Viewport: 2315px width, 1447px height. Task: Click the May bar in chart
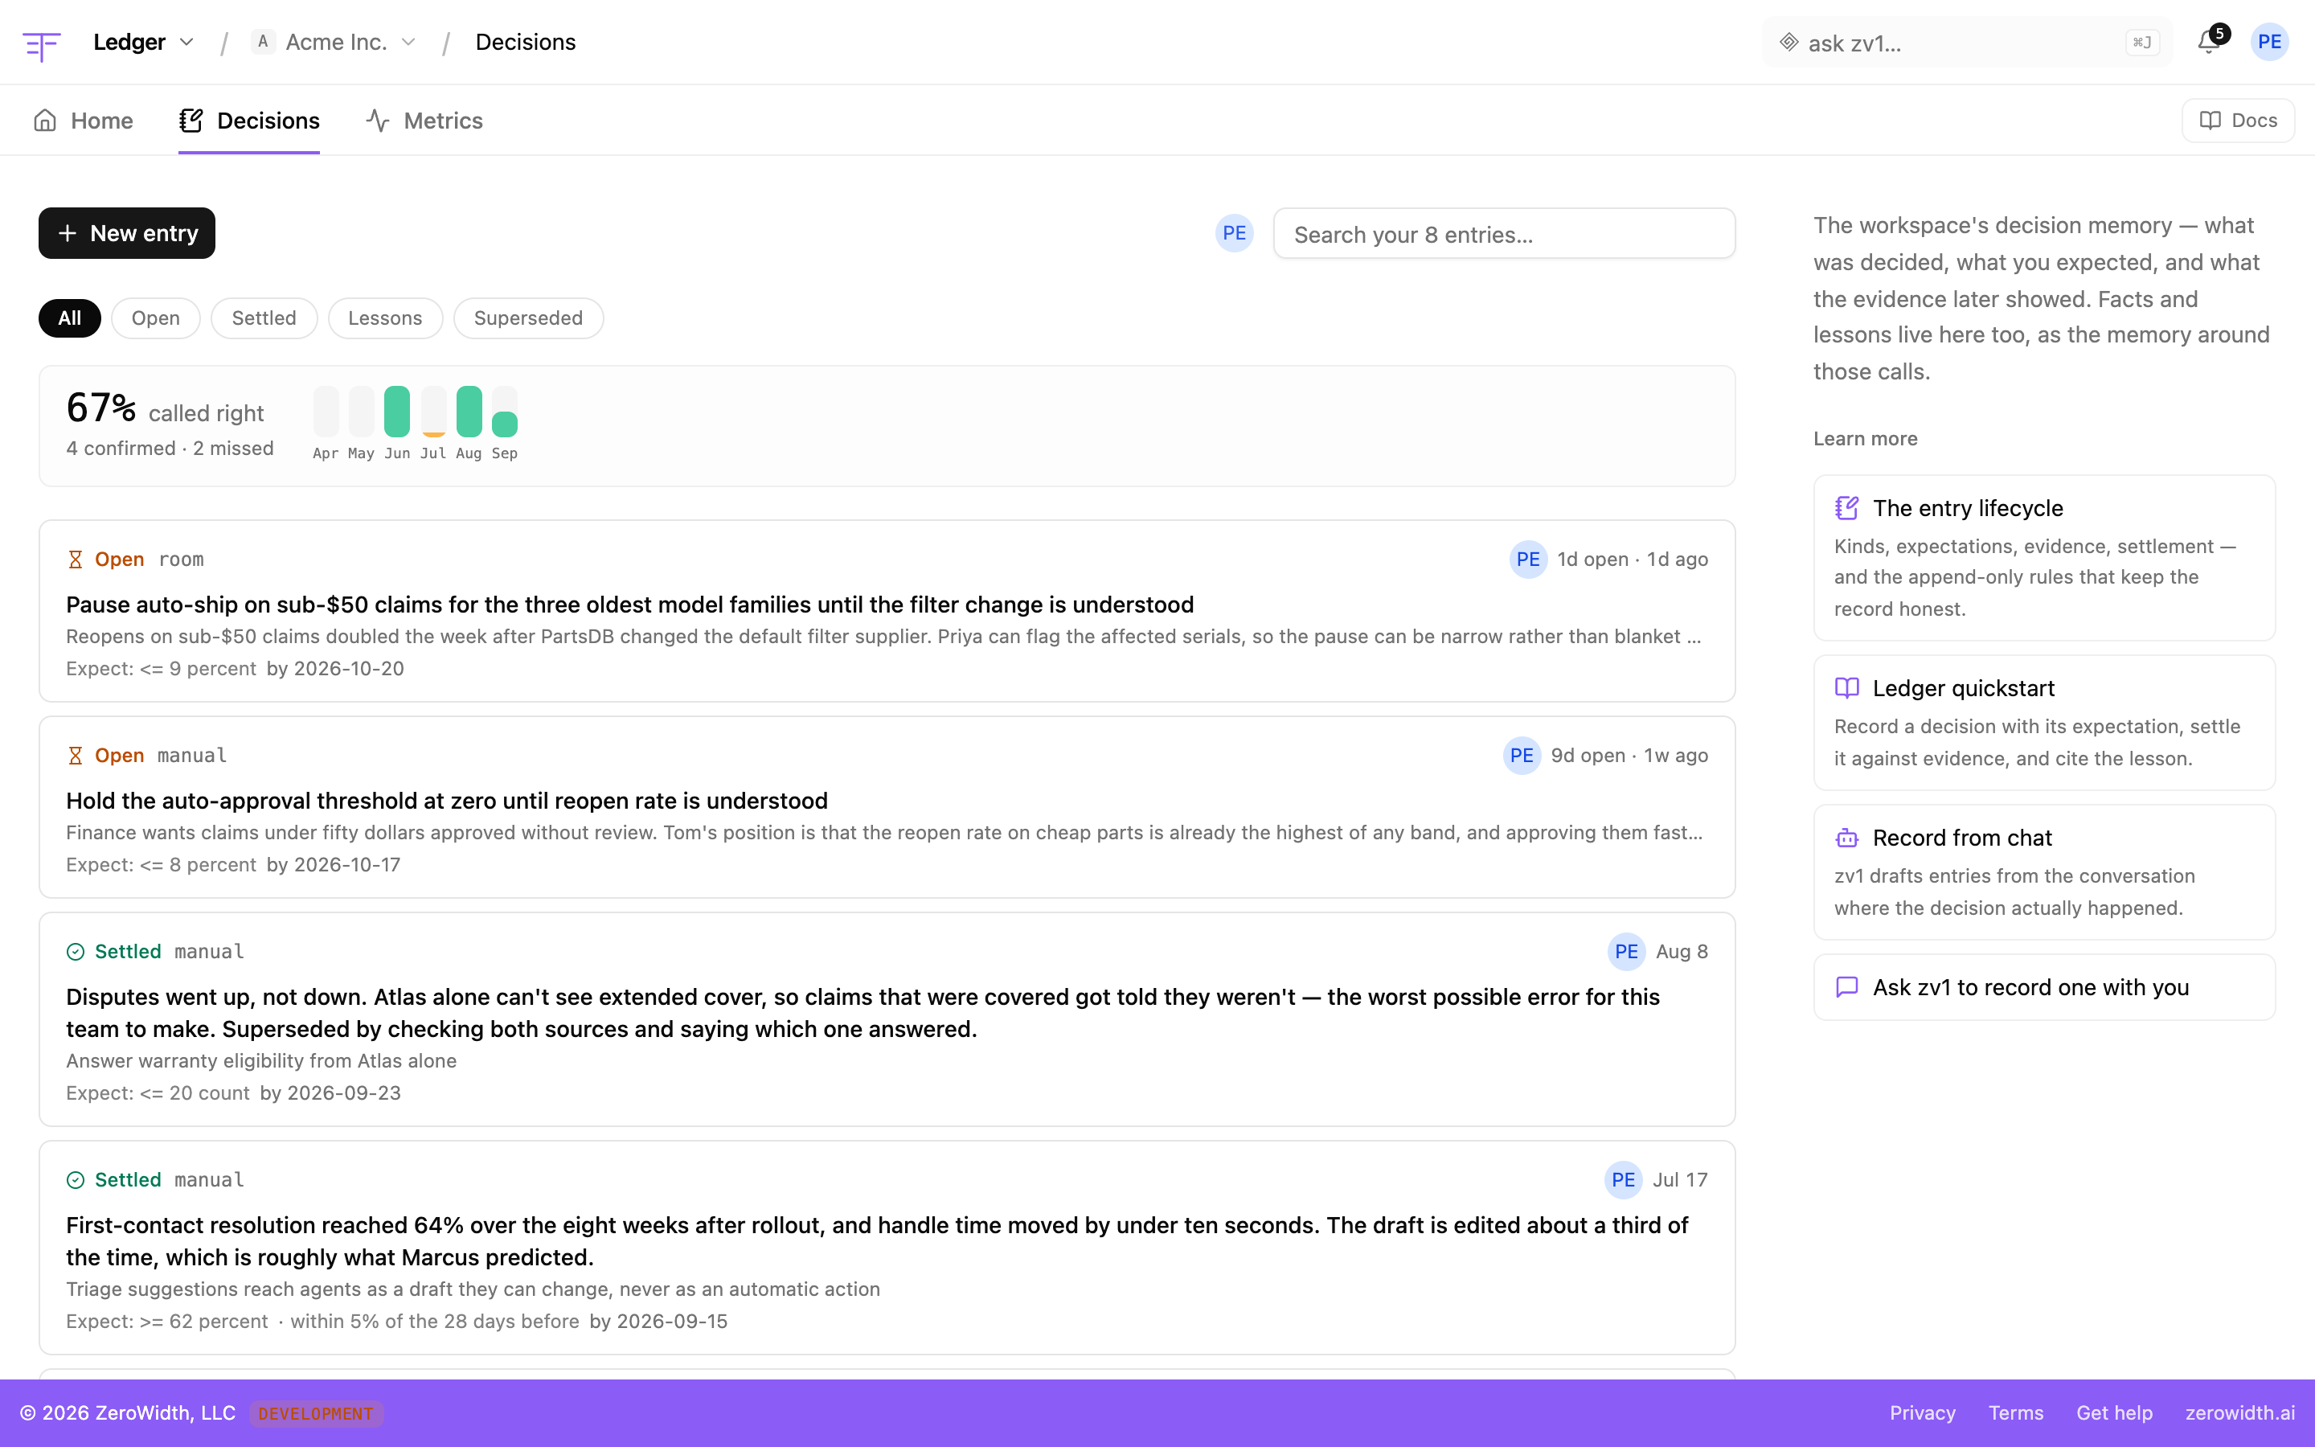click(x=362, y=412)
